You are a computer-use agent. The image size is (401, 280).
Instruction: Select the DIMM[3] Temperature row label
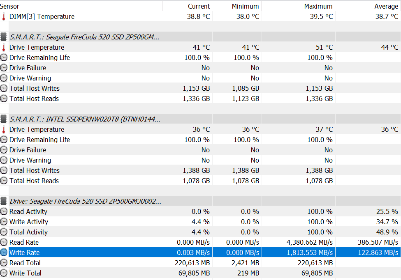[42, 16]
